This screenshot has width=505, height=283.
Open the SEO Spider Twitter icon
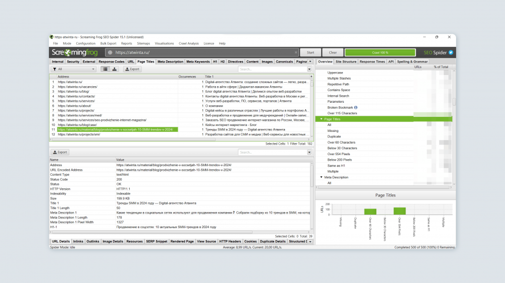(451, 52)
